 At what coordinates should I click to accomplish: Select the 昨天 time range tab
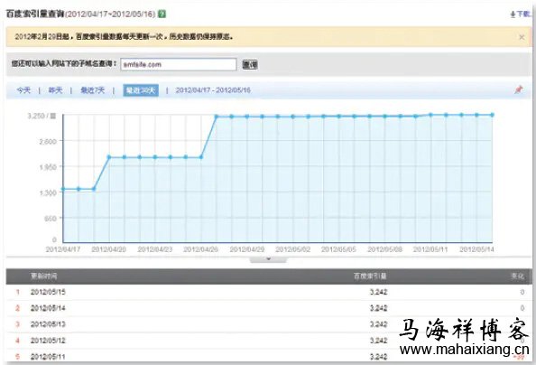click(x=55, y=90)
